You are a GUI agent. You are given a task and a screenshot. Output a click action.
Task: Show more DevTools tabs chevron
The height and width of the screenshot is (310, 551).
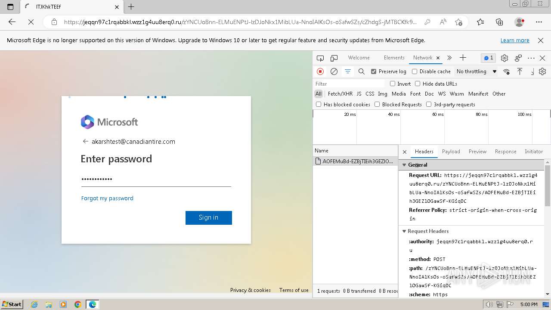(449, 58)
